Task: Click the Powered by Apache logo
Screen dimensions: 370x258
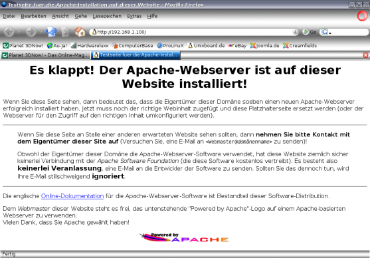Action: (184, 237)
